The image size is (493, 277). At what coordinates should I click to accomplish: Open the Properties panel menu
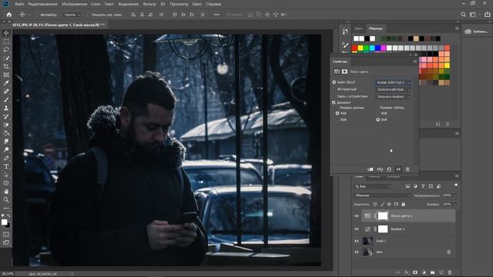click(x=415, y=62)
